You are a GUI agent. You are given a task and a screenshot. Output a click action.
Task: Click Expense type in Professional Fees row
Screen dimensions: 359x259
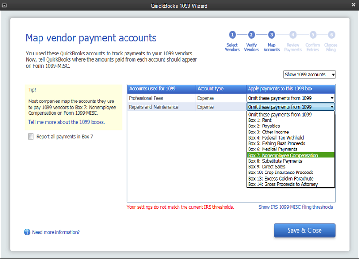point(221,98)
